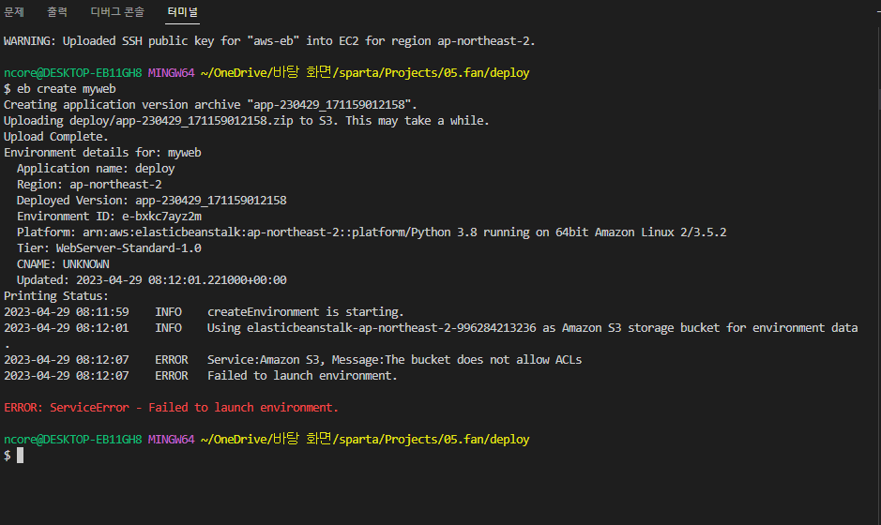Image resolution: width=881 pixels, height=525 pixels.
Task: Click 'Environment details for: myweb' line
Action: pos(103,153)
